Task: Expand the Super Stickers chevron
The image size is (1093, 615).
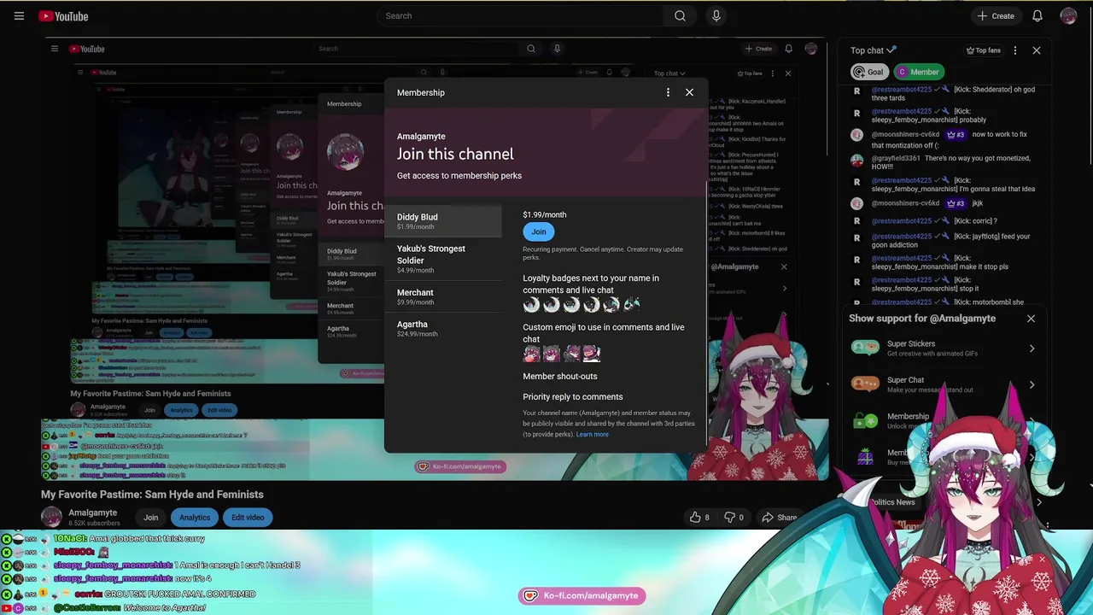Action: click(x=1032, y=348)
